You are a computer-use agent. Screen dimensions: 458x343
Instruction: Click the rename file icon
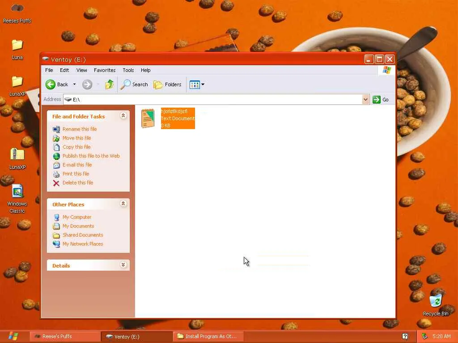coord(56,129)
